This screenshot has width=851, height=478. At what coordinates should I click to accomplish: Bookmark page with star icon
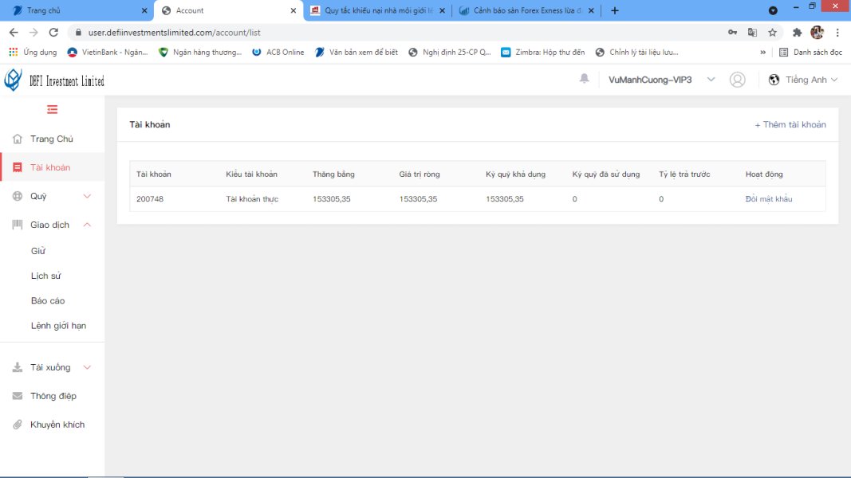(x=772, y=33)
